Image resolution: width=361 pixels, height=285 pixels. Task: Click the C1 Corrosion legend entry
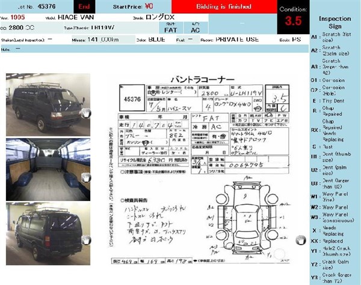pos(328,80)
